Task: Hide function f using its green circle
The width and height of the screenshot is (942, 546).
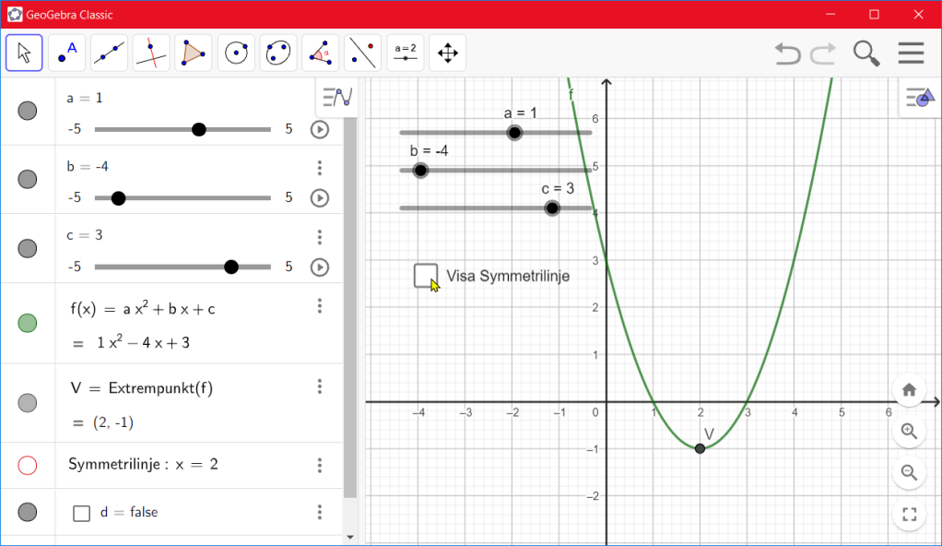Action: [28, 323]
